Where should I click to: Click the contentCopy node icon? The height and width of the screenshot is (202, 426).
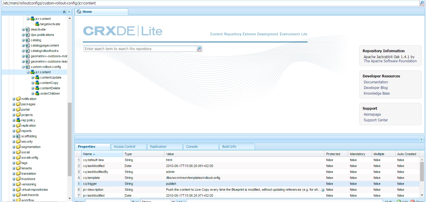click(x=37, y=83)
